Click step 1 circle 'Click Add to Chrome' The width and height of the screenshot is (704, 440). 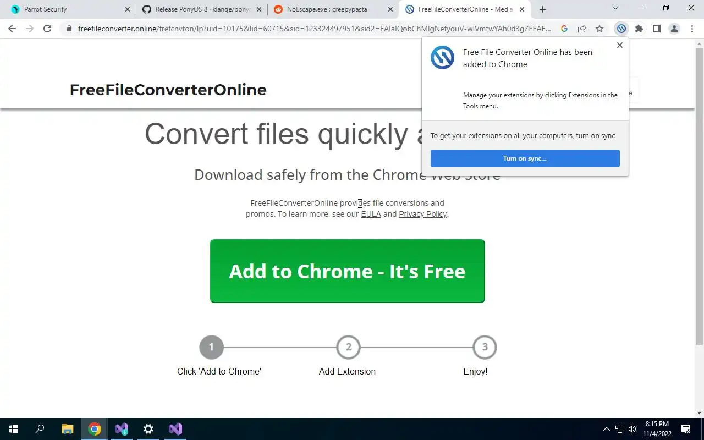[211, 347]
